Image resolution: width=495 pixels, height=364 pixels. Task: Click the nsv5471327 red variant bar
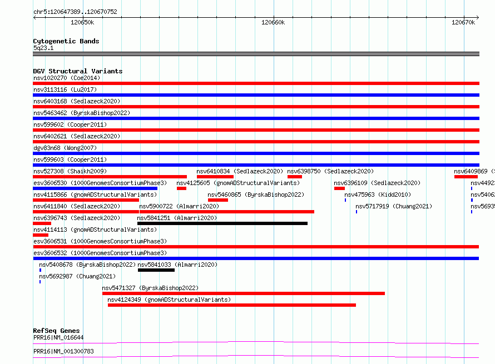point(244,293)
